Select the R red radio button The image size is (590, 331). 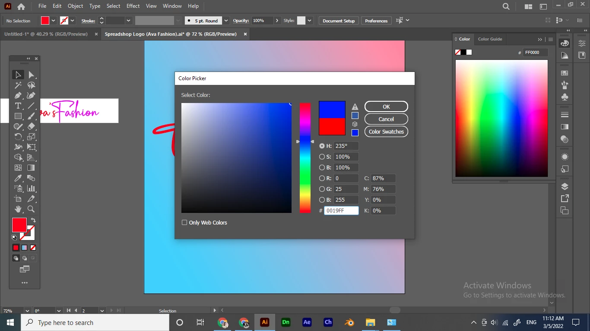(x=322, y=178)
